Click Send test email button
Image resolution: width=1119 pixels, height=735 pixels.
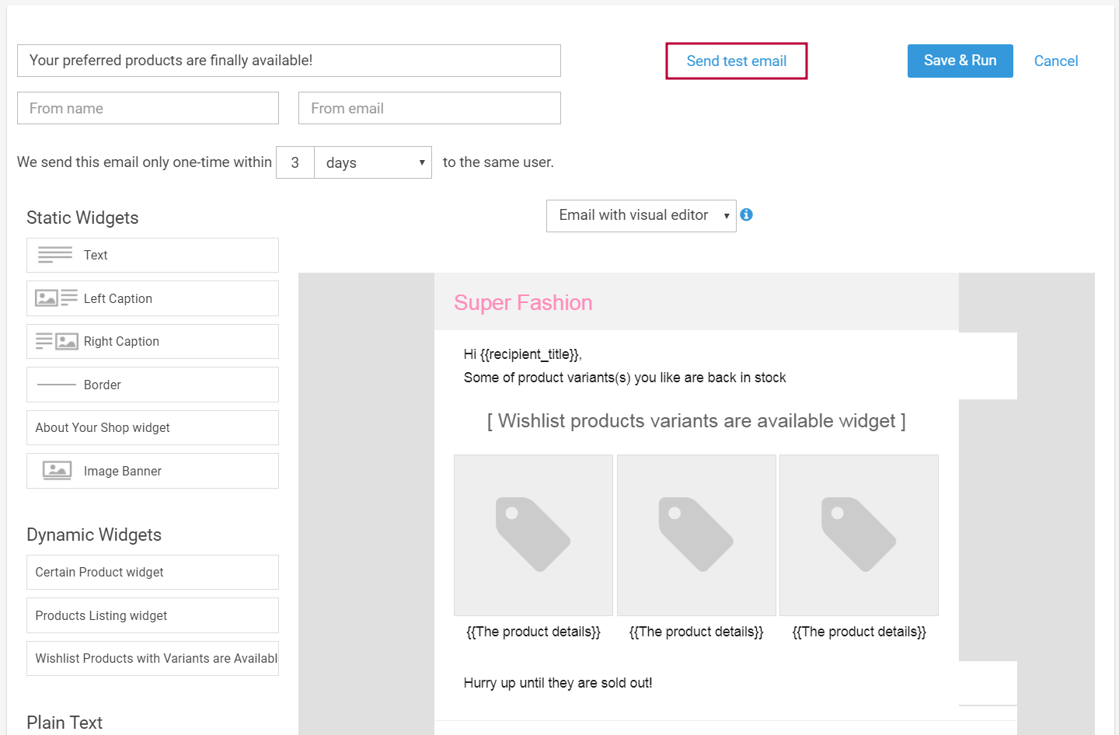[737, 61]
